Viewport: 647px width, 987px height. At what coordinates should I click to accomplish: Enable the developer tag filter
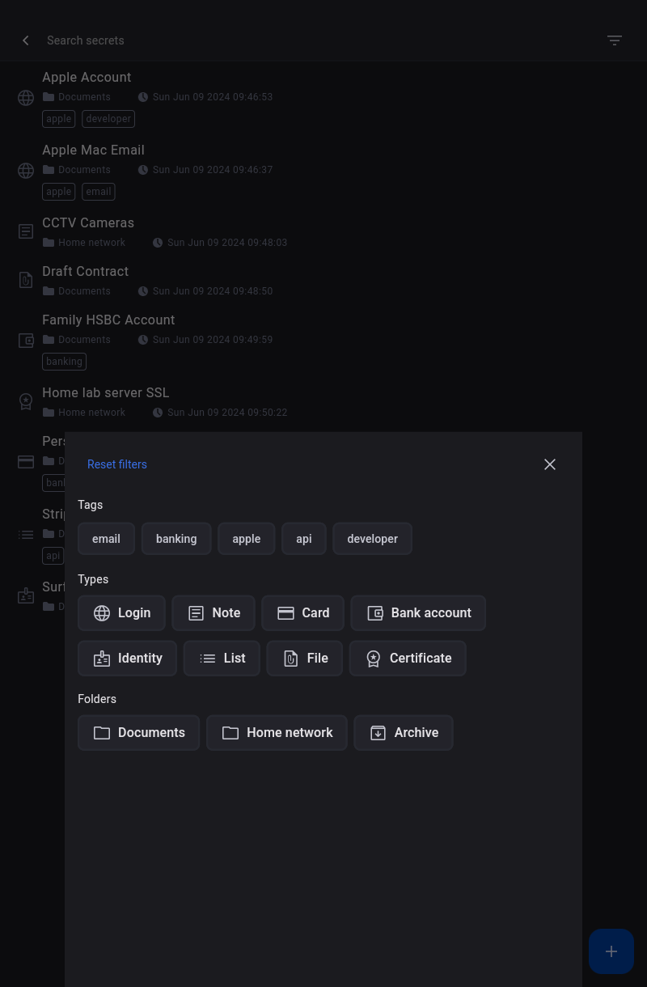pyautogui.click(x=372, y=539)
